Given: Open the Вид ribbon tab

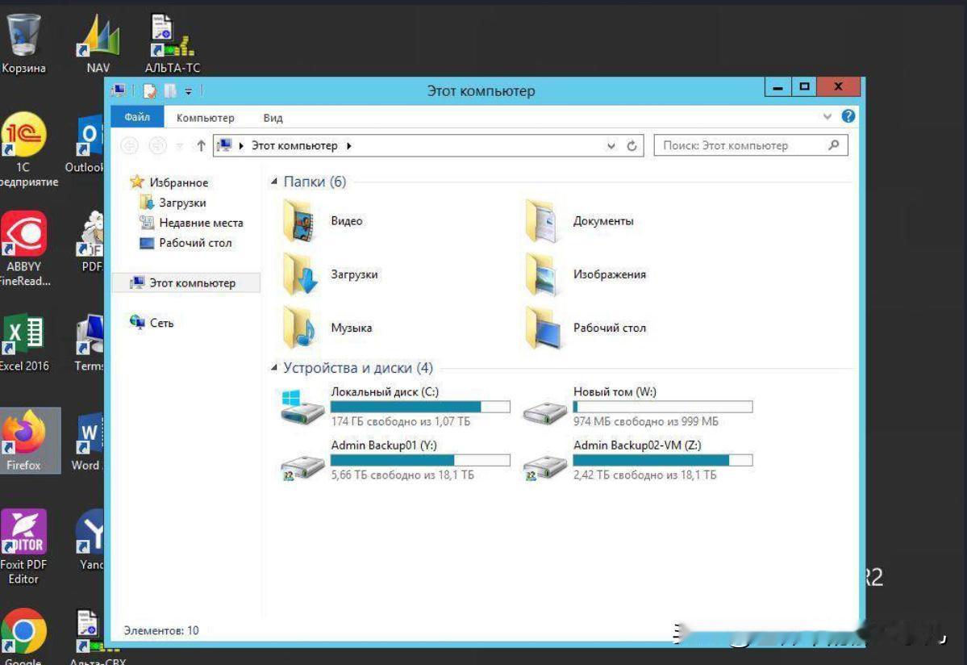Looking at the screenshot, I should [273, 118].
